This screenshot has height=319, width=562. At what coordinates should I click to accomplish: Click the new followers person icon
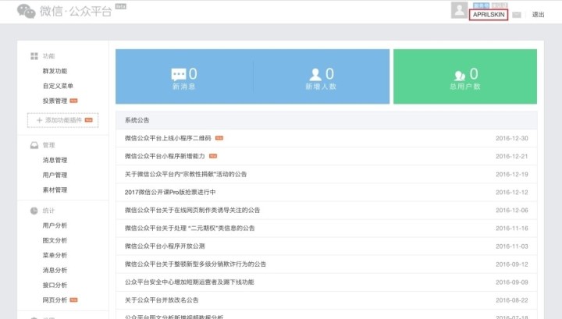315,74
